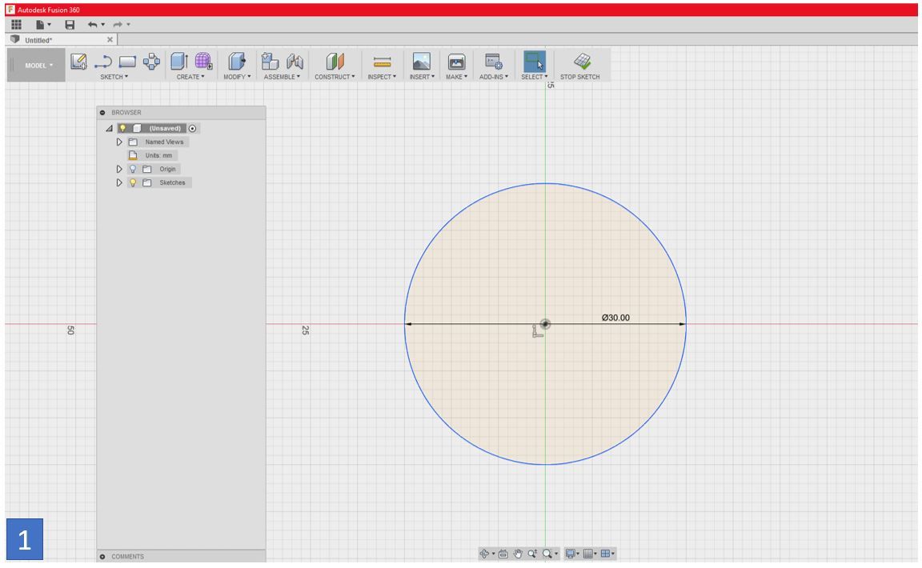Click the Scripts and Add-Ins icon
This screenshot has width=922, height=568.
493,61
